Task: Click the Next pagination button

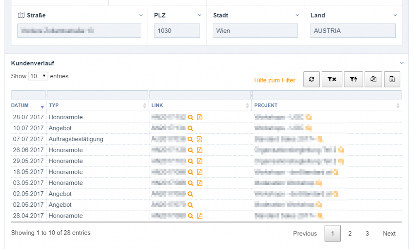Action: [389, 234]
